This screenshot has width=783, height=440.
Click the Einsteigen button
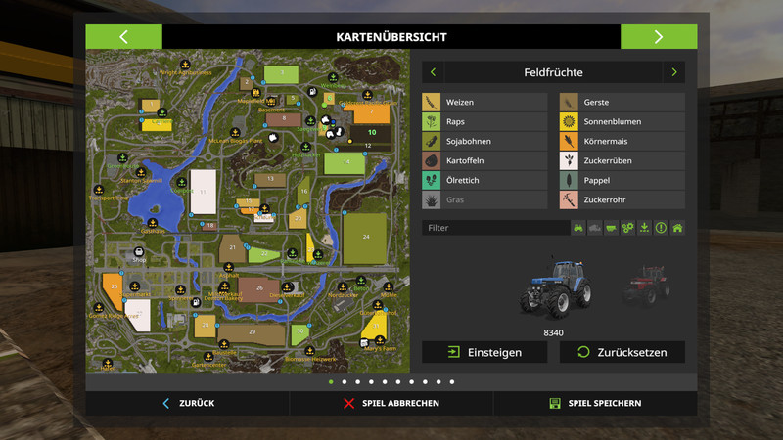click(x=484, y=352)
